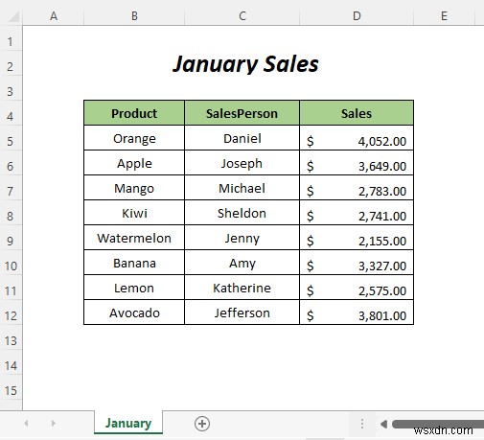The width and height of the screenshot is (484, 440).
Task: Select the Product header cell
Action: [134, 113]
